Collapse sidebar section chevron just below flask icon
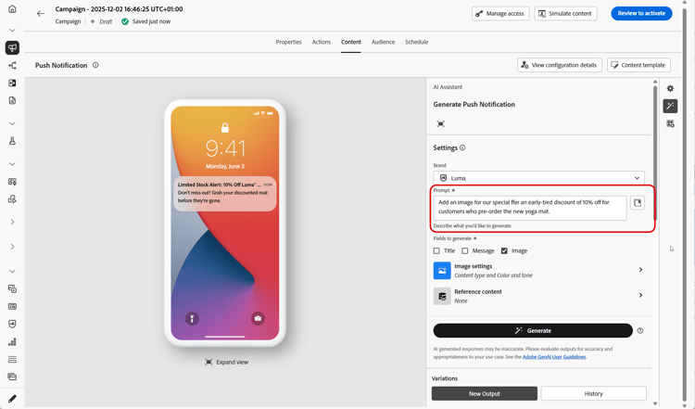This screenshot has height=409, width=695. [x=12, y=164]
